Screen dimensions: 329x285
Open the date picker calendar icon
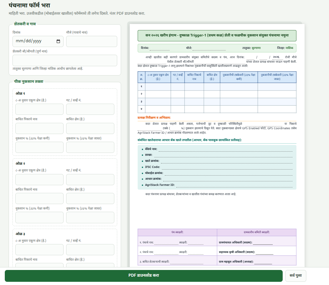pyautogui.click(x=58, y=41)
